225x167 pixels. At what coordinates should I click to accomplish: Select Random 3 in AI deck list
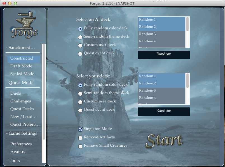pos(161,34)
